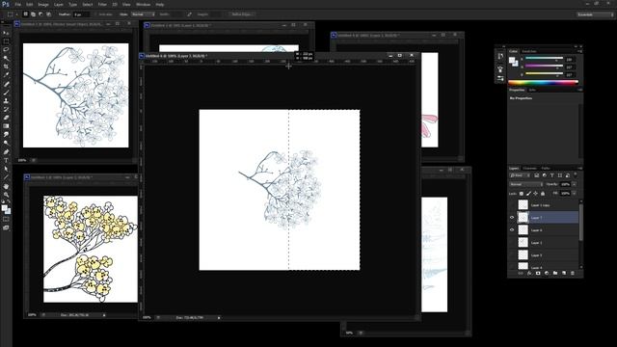Click Subtract from selection mode icon
This screenshot has width=617, height=347.
[40, 14]
